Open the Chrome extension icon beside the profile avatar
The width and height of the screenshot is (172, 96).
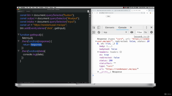[x=147, y=13]
